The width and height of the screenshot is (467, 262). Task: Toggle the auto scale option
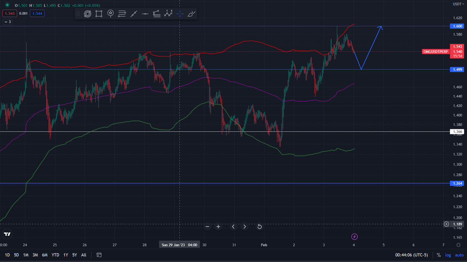click(459, 255)
